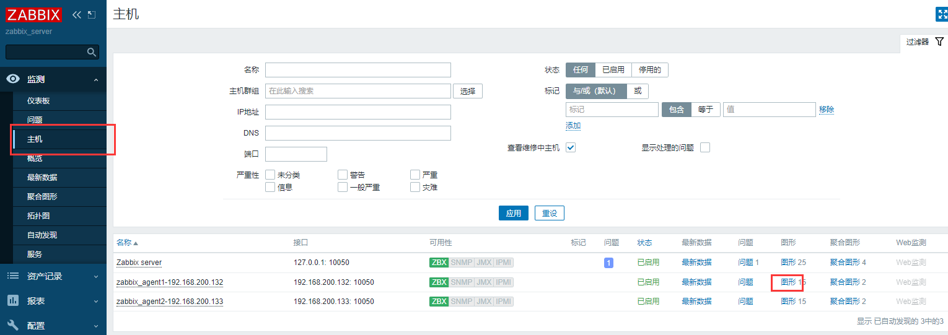This screenshot has width=948, height=335.
Task: Open the 概览 menu item
Action: click(59, 159)
